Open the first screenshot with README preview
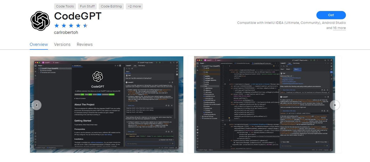 106,104
